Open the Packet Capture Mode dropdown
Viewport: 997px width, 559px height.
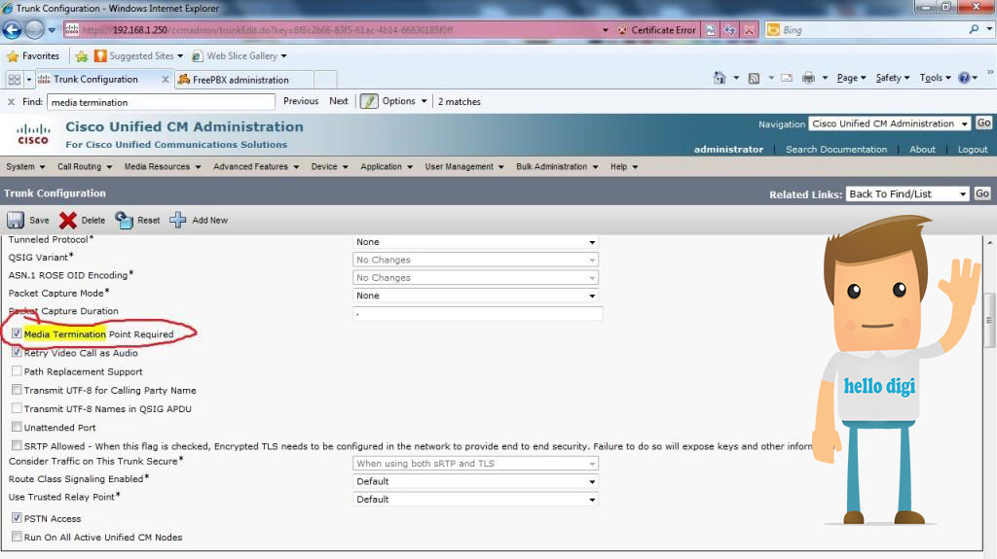click(475, 296)
